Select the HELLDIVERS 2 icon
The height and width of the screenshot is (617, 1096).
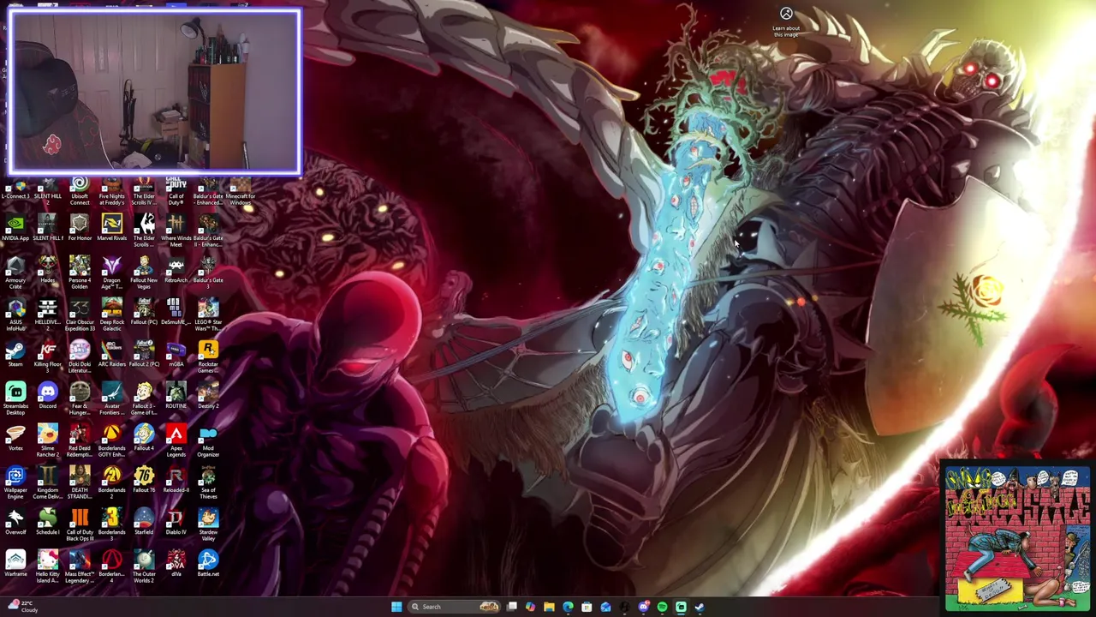[x=47, y=315]
